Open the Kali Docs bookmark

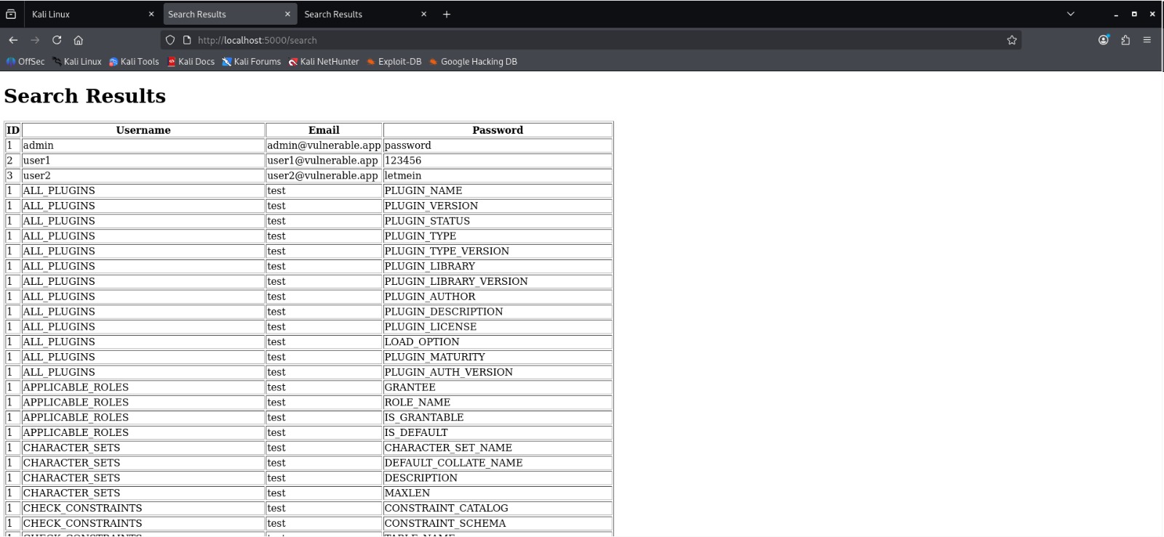pyautogui.click(x=191, y=62)
